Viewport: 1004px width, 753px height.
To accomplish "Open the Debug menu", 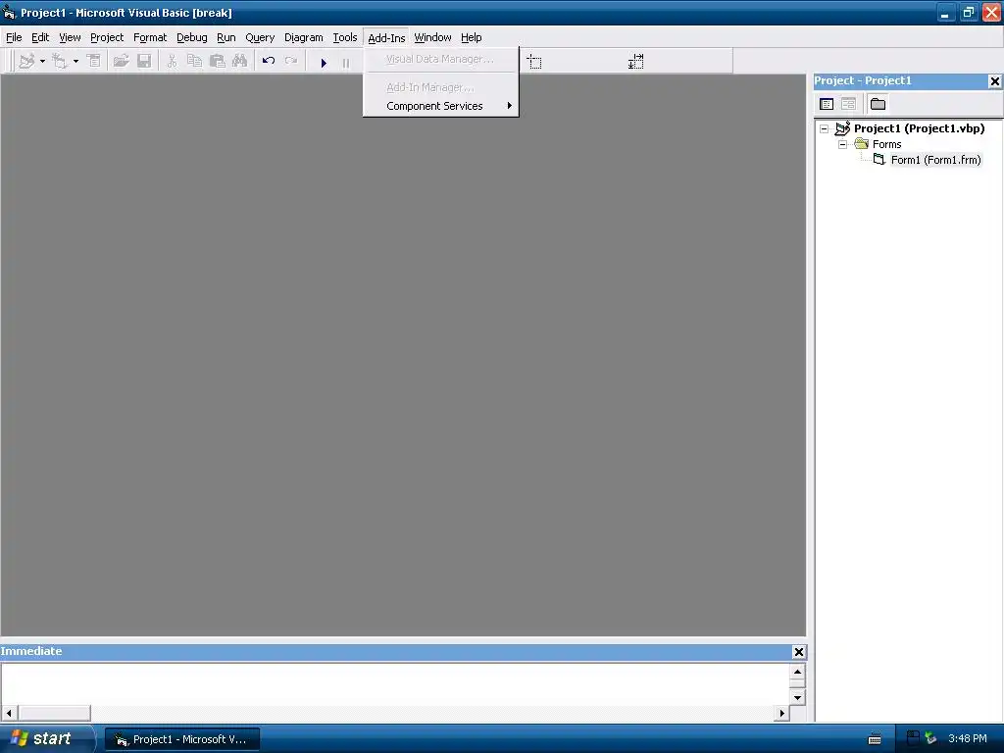I will pyautogui.click(x=191, y=38).
